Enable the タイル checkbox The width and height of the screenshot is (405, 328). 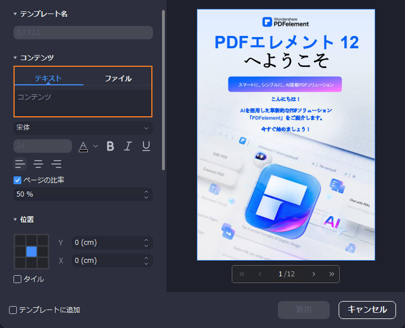(x=17, y=279)
